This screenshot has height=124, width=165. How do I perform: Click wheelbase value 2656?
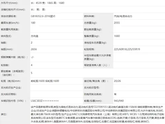pos(34,49)
